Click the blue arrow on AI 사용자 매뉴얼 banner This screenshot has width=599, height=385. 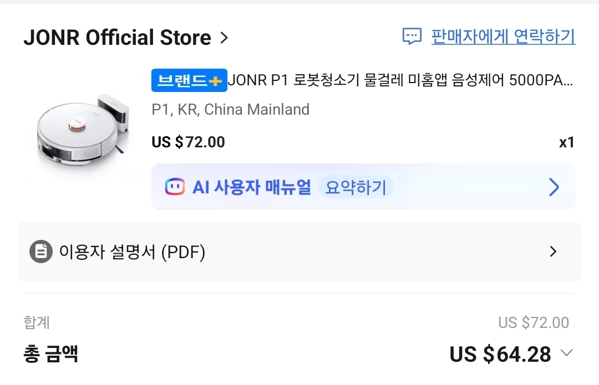tap(554, 187)
